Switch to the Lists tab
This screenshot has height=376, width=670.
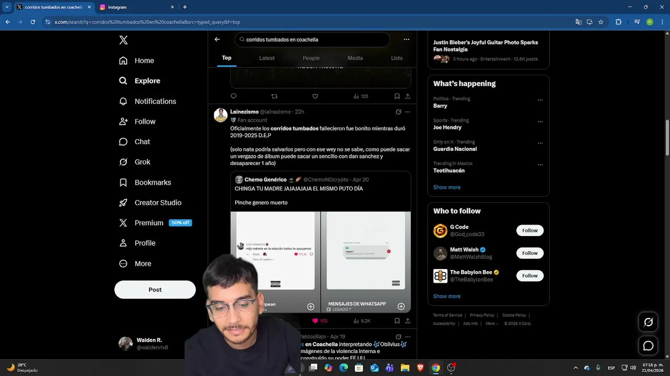[x=397, y=58]
